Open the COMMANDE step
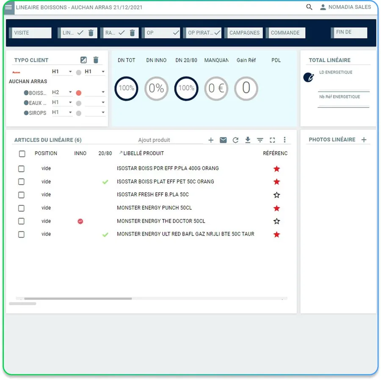381x380 pixels. click(x=285, y=33)
